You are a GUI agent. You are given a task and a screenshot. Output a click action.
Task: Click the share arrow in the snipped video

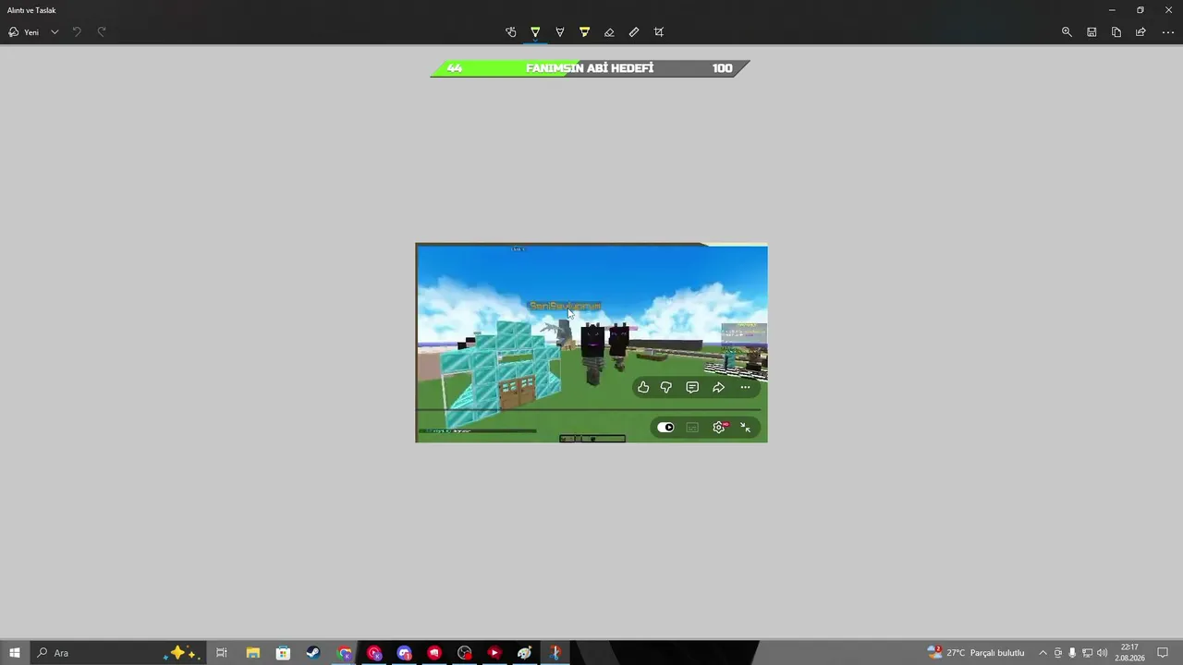(x=718, y=387)
